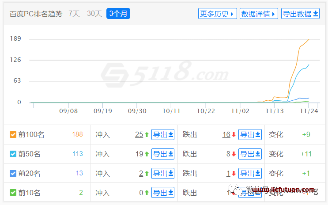Click the 189 y-axis label
Screen dimensions: 328x205
[15, 38]
